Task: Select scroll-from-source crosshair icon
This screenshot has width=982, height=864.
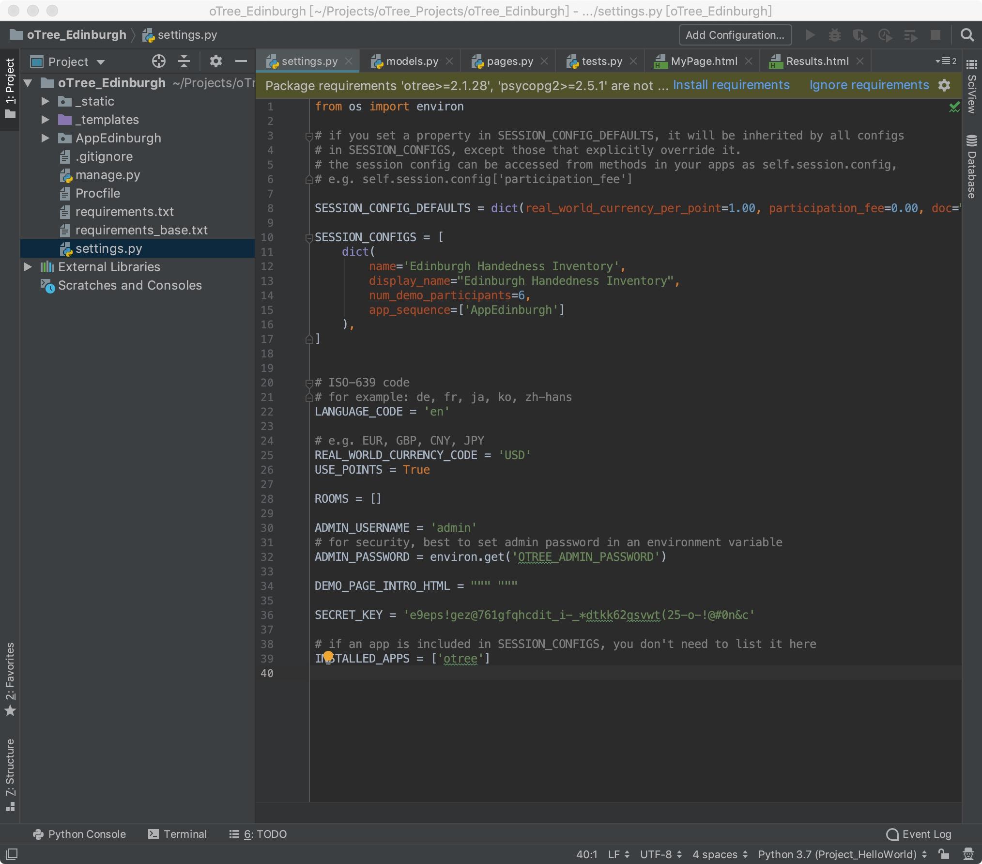Action: pyautogui.click(x=158, y=61)
